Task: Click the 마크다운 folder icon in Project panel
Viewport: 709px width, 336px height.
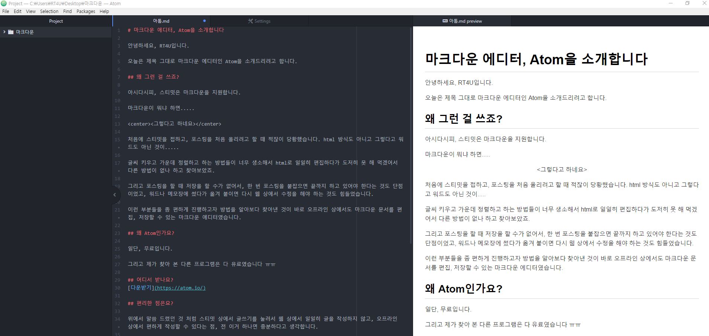Action: pos(11,32)
